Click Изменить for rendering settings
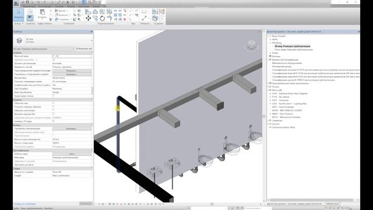Viewport: 373px width, 210px height. coord(72,128)
